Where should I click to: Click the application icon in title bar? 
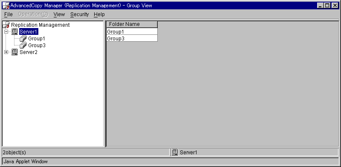click(x=6, y=6)
